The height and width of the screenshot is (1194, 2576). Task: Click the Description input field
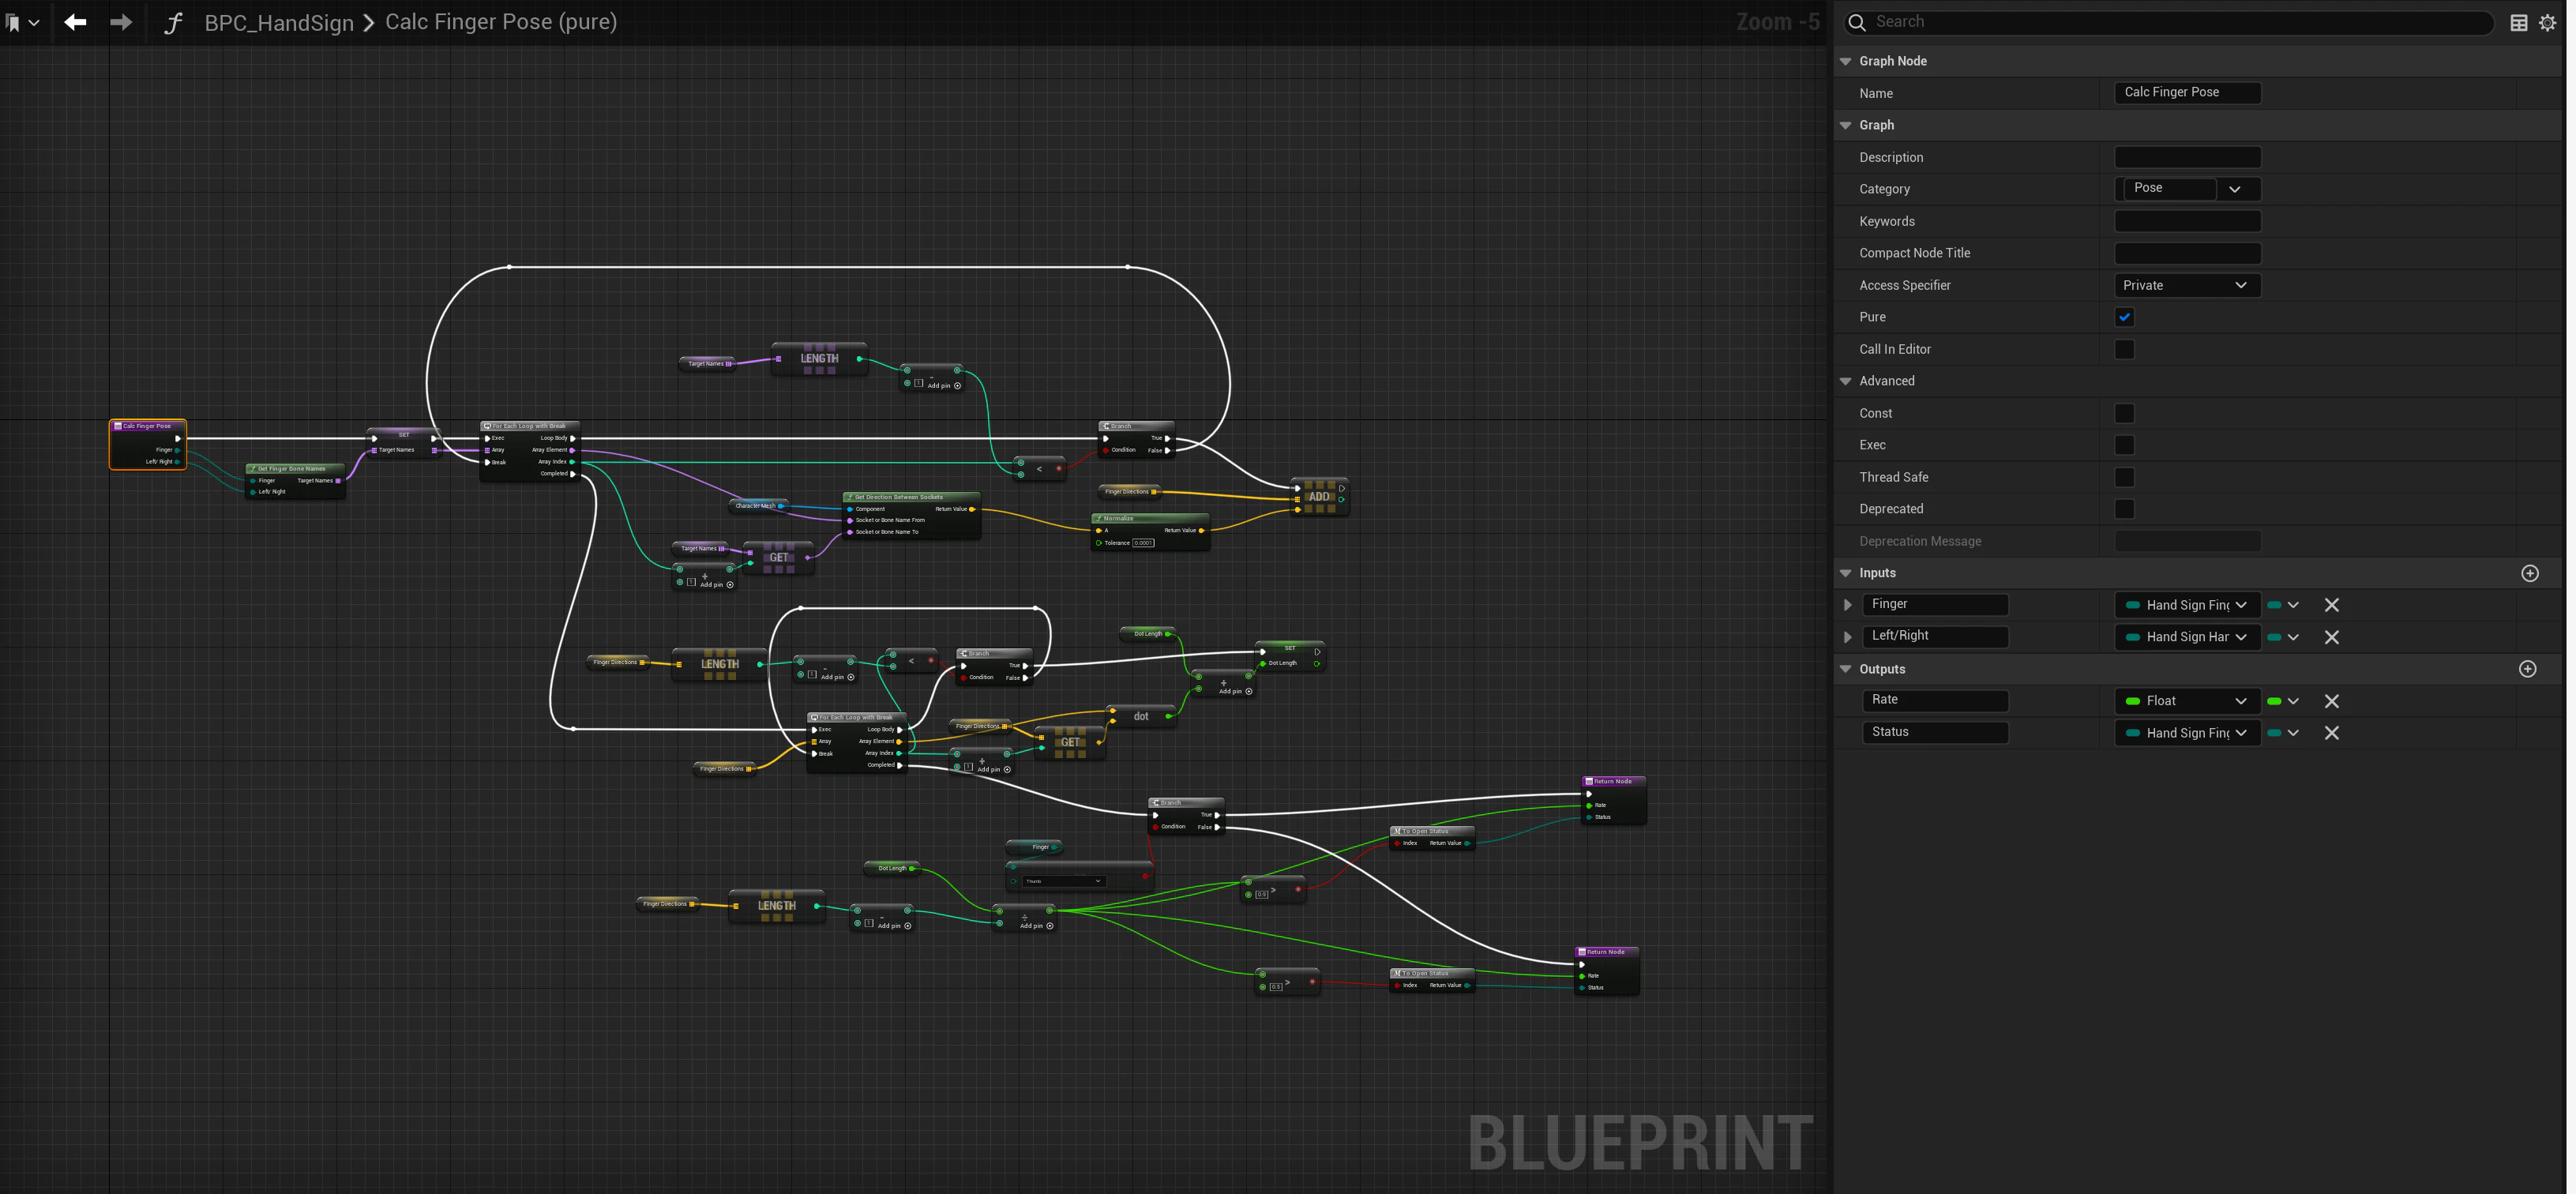point(2187,157)
